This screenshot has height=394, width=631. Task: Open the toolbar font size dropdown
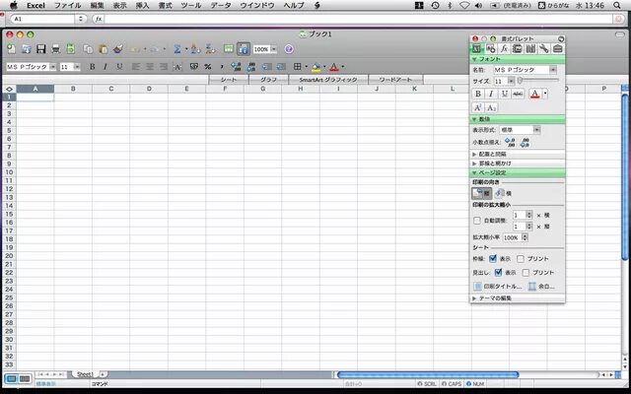(x=77, y=67)
